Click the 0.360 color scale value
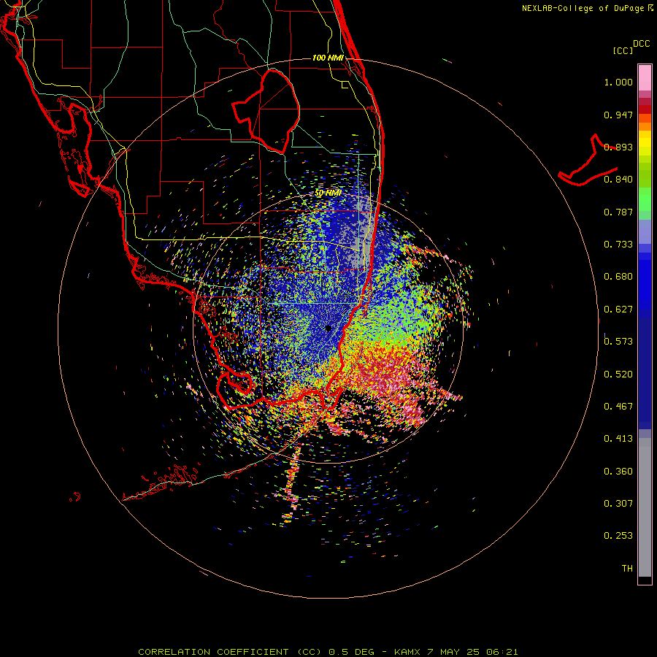This screenshot has height=657, width=657. (618, 472)
